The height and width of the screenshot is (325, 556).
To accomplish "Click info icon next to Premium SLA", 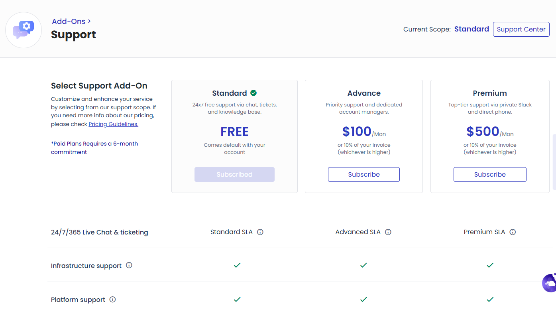I will click(x=513, y=232).
